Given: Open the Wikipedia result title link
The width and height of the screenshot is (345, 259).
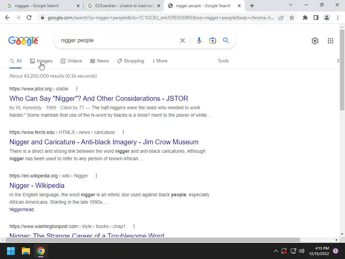Looking at the screenshot, I should click(37, 186).
